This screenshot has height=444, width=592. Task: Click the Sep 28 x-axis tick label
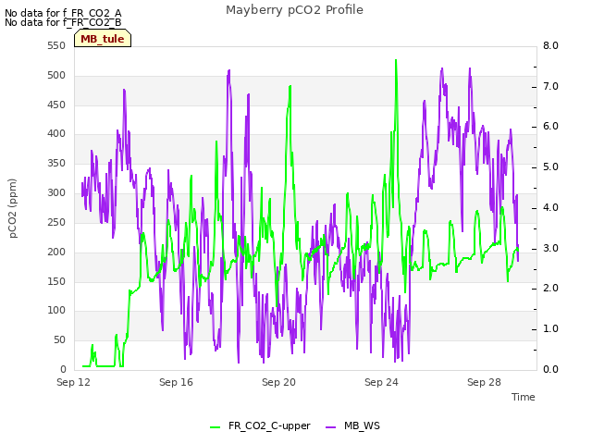tap(484, 382)
